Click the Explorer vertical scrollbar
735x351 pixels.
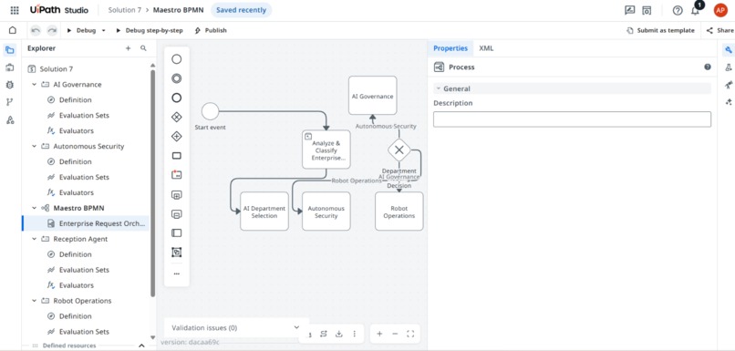click(x=152, y=182)
